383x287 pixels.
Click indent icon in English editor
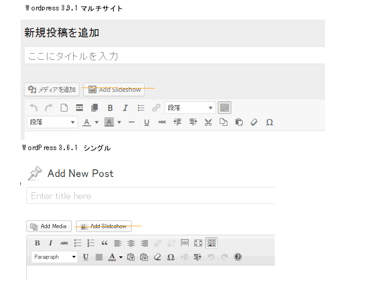point(197,257)
